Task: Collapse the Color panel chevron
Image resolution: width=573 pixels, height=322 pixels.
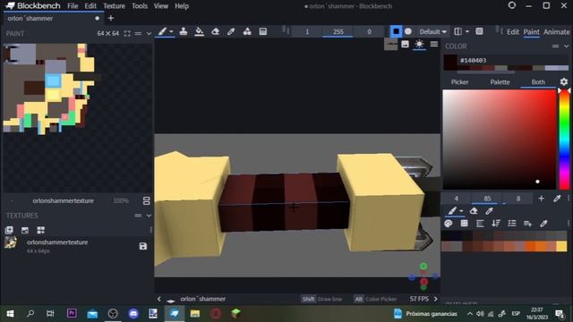Action: pos(567,47)
